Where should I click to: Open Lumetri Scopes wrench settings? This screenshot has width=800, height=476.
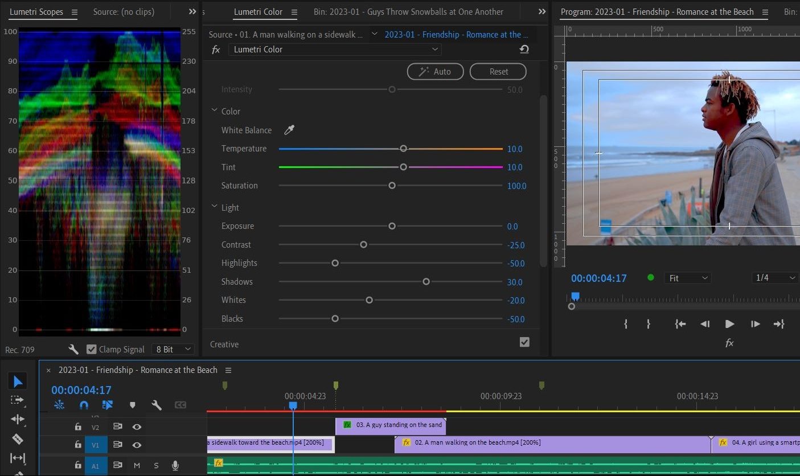click(73, 349)
